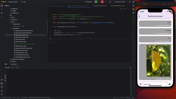The height and width of the screenshot is (99, 176).
Task: Collapse the providers folder
Action: [11, 28]
